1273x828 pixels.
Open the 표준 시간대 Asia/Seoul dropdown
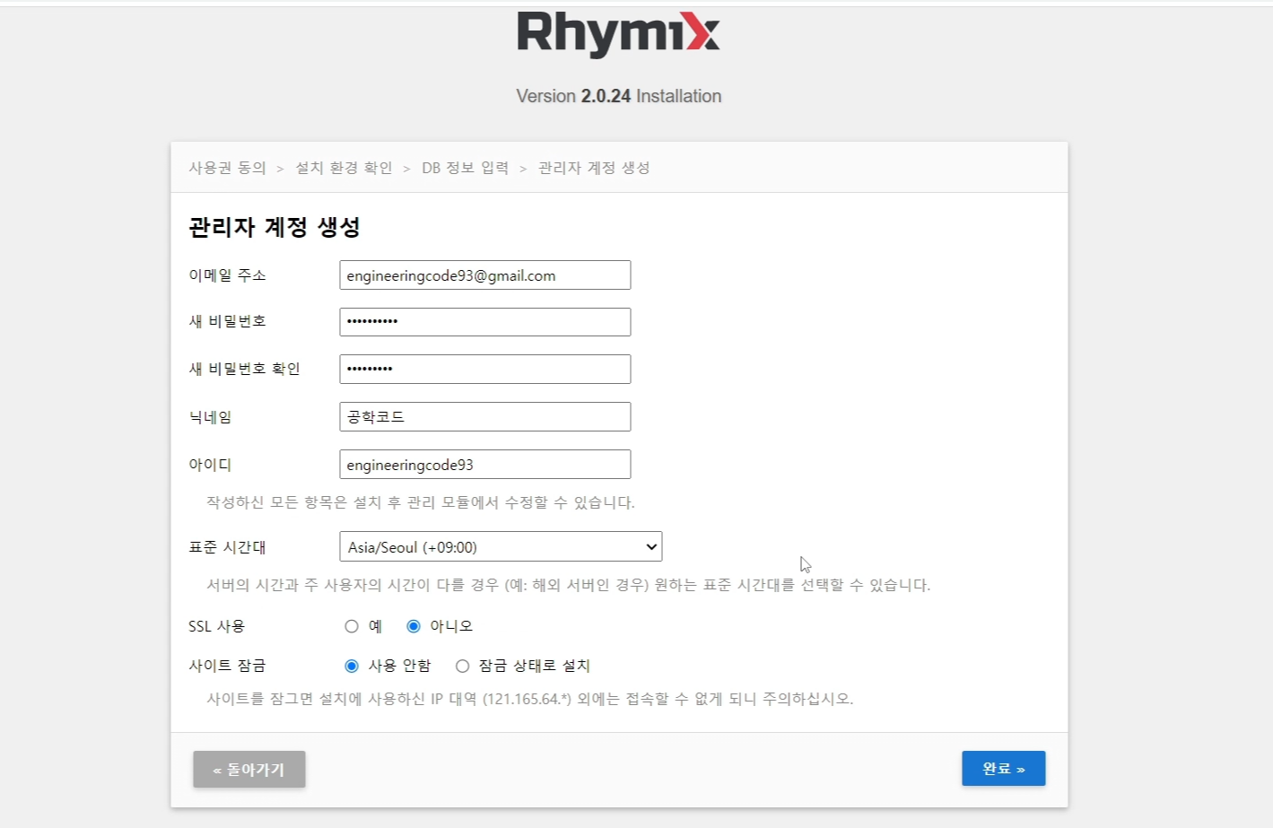click(x=501, y=546)
